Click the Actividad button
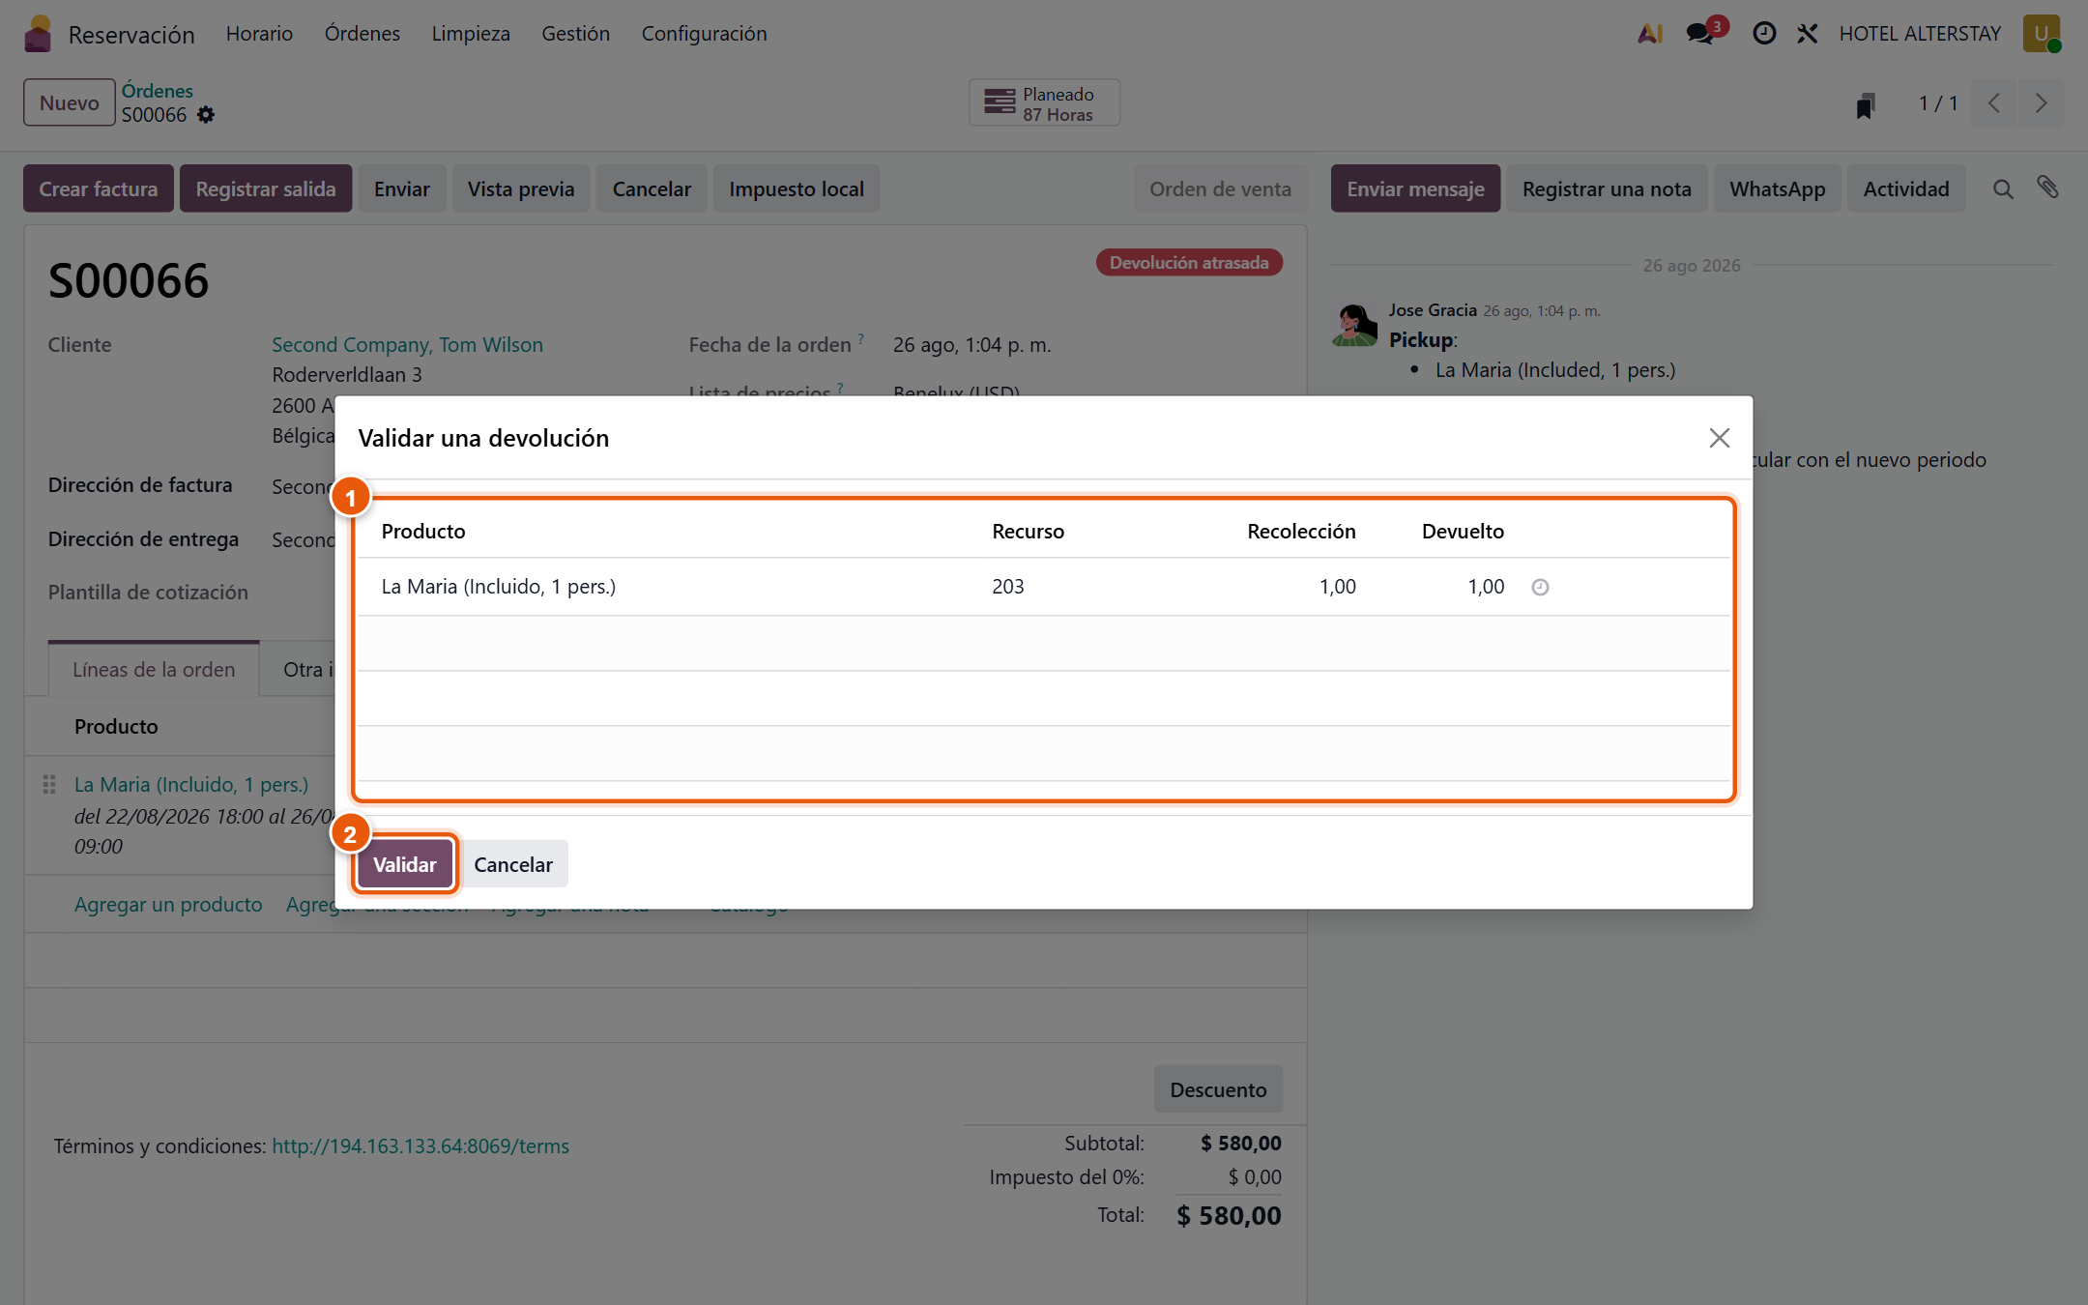The image size is (2088, 1305). [x=1906, y=189]
